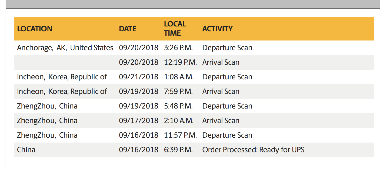Click the 3:26 P.M. time entry

pyautogui.click(x=178, y=48)
